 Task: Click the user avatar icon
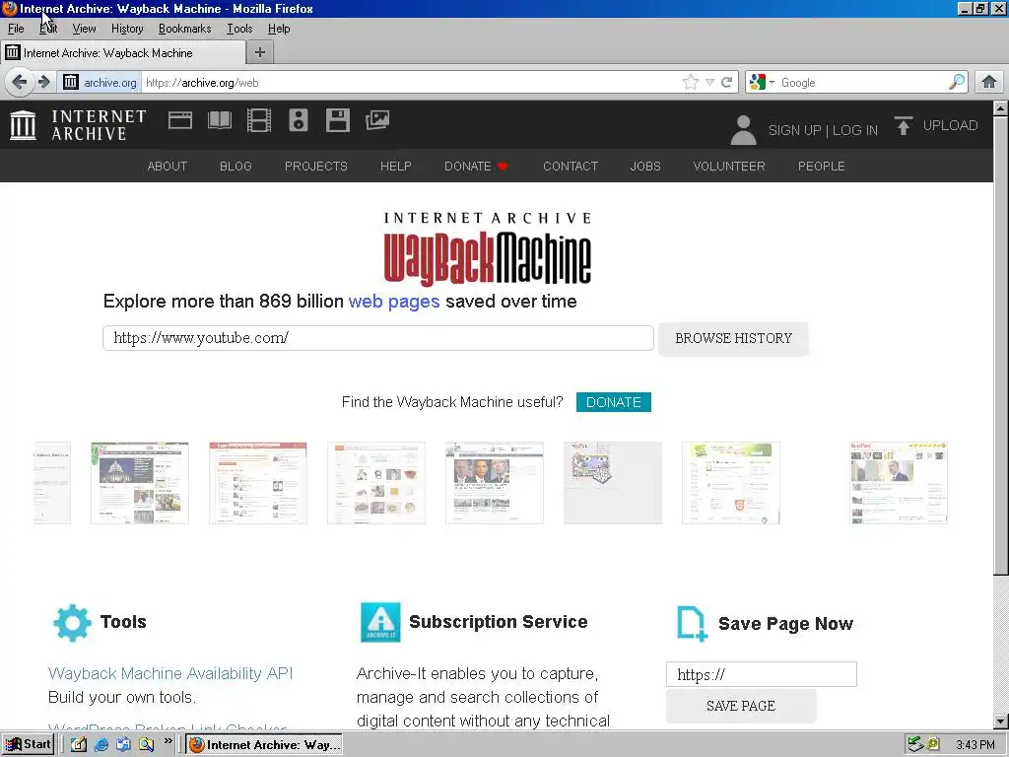(743, 129)
